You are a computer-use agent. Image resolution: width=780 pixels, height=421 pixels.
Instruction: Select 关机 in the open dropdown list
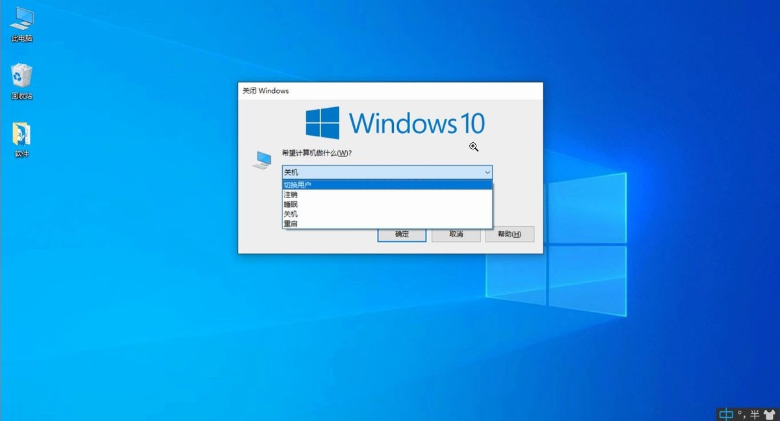point(387,214)
